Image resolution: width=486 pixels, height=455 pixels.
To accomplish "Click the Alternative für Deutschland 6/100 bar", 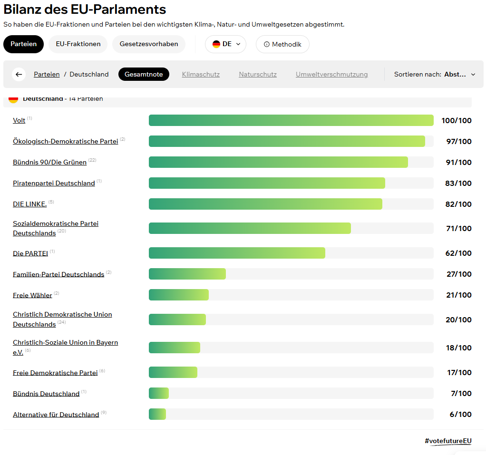I will click(291, 414).
